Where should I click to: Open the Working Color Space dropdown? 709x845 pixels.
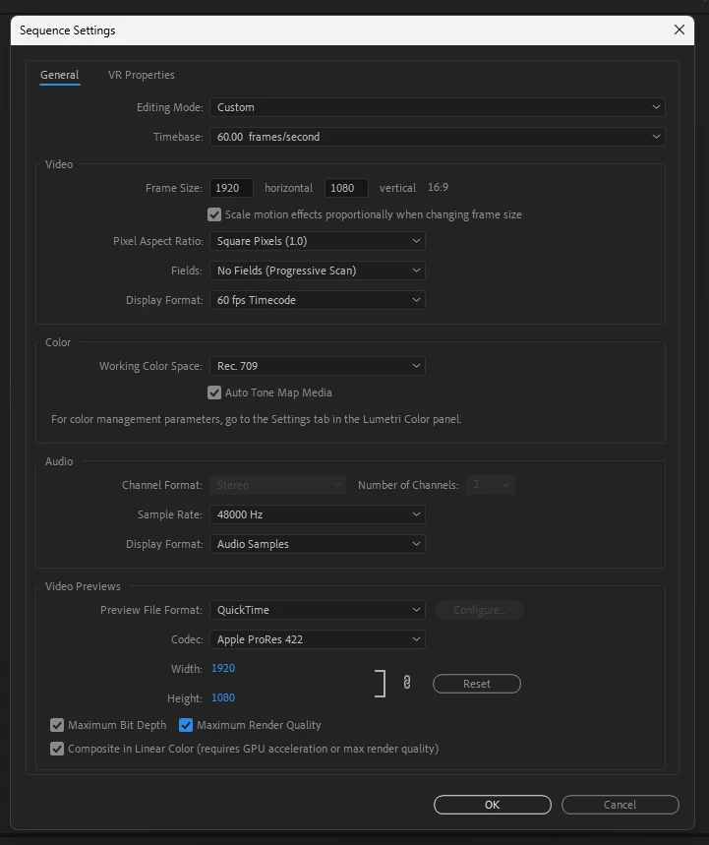point(318,366)
